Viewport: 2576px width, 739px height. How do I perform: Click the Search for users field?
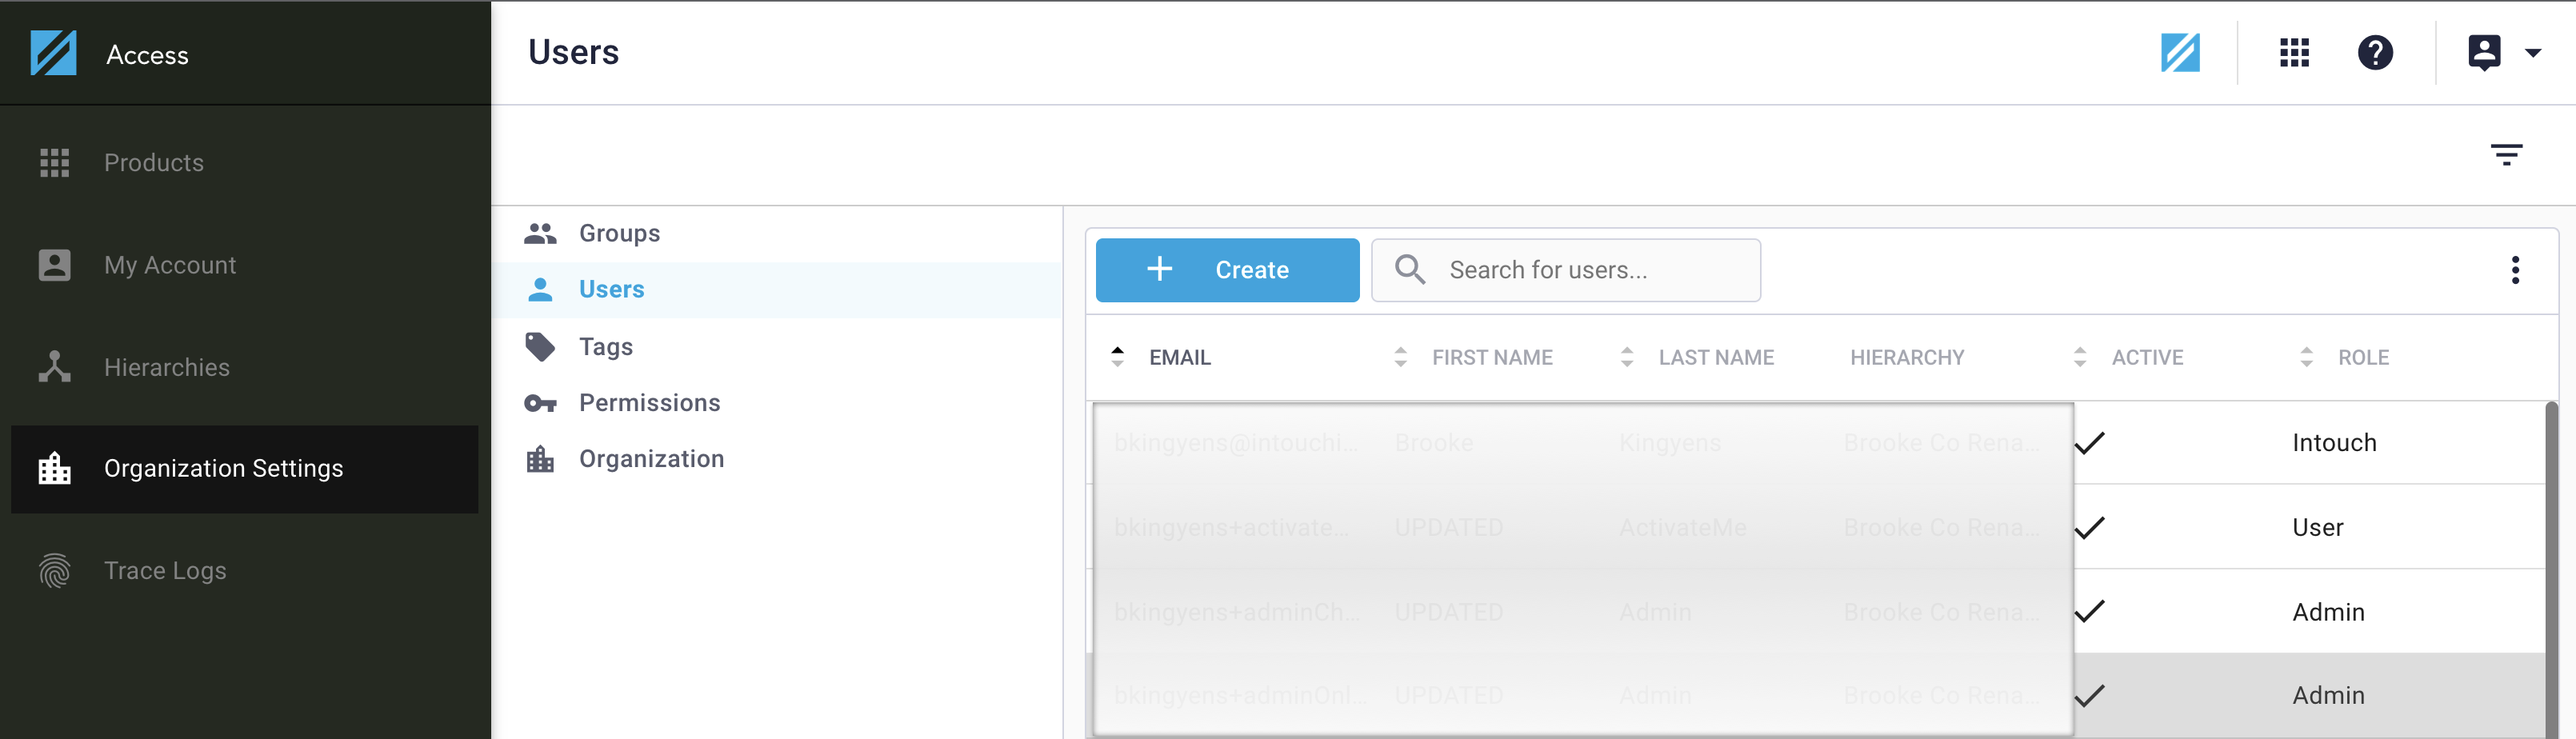[1565, 270]
